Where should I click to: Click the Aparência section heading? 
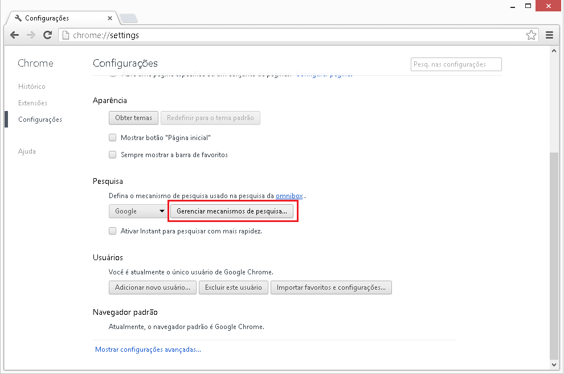(110, 100)
